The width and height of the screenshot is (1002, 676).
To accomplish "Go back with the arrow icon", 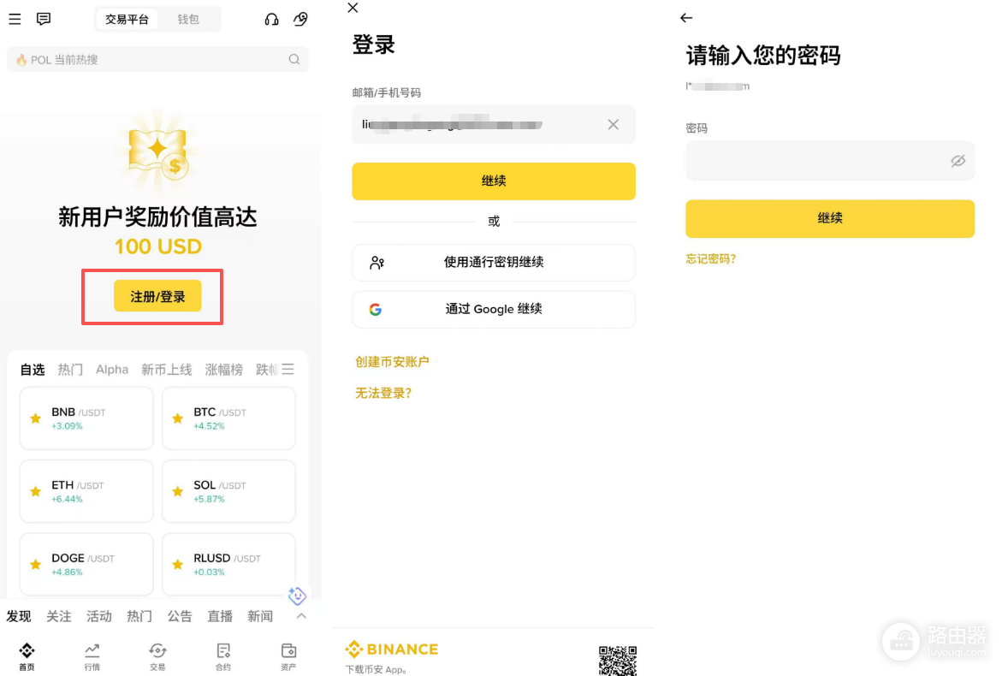I will [686, 18].
